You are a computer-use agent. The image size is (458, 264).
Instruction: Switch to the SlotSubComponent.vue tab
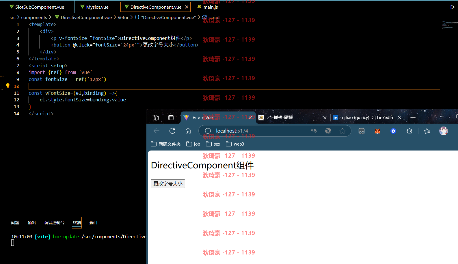pyautogui.click(x=39, y=7)
